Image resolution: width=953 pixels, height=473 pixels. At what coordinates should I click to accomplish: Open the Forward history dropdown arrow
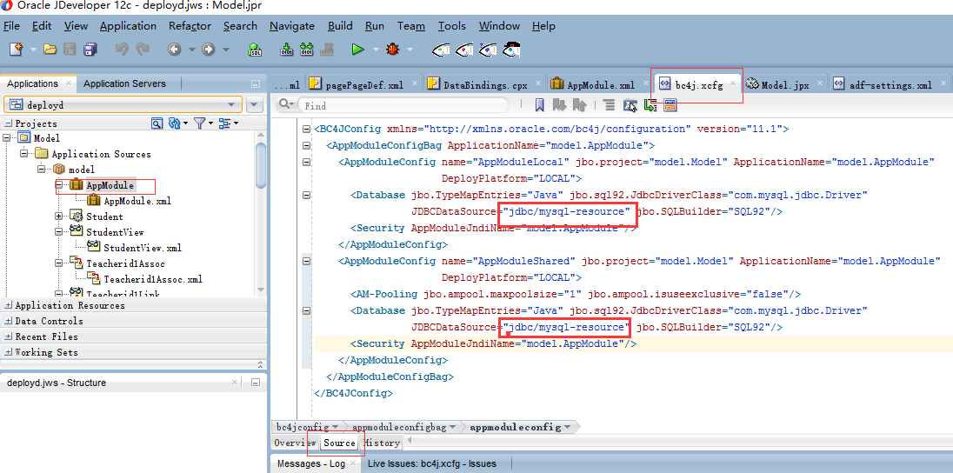pyautogui.click(x=226, y=50)
